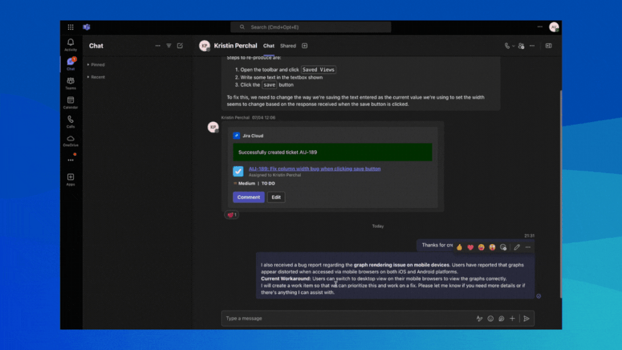Open the chat details side pane icon
The height and width of the screenshot is (350, 622).
tap(549, 45)
